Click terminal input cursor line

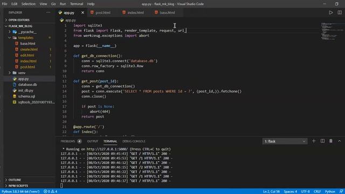[x=61, y=185]
